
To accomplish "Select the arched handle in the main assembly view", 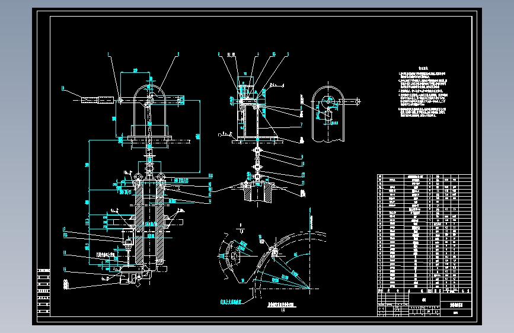I will (150, 110).
